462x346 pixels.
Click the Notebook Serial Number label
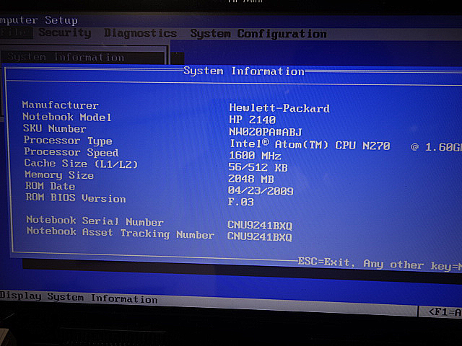point(95,221)
